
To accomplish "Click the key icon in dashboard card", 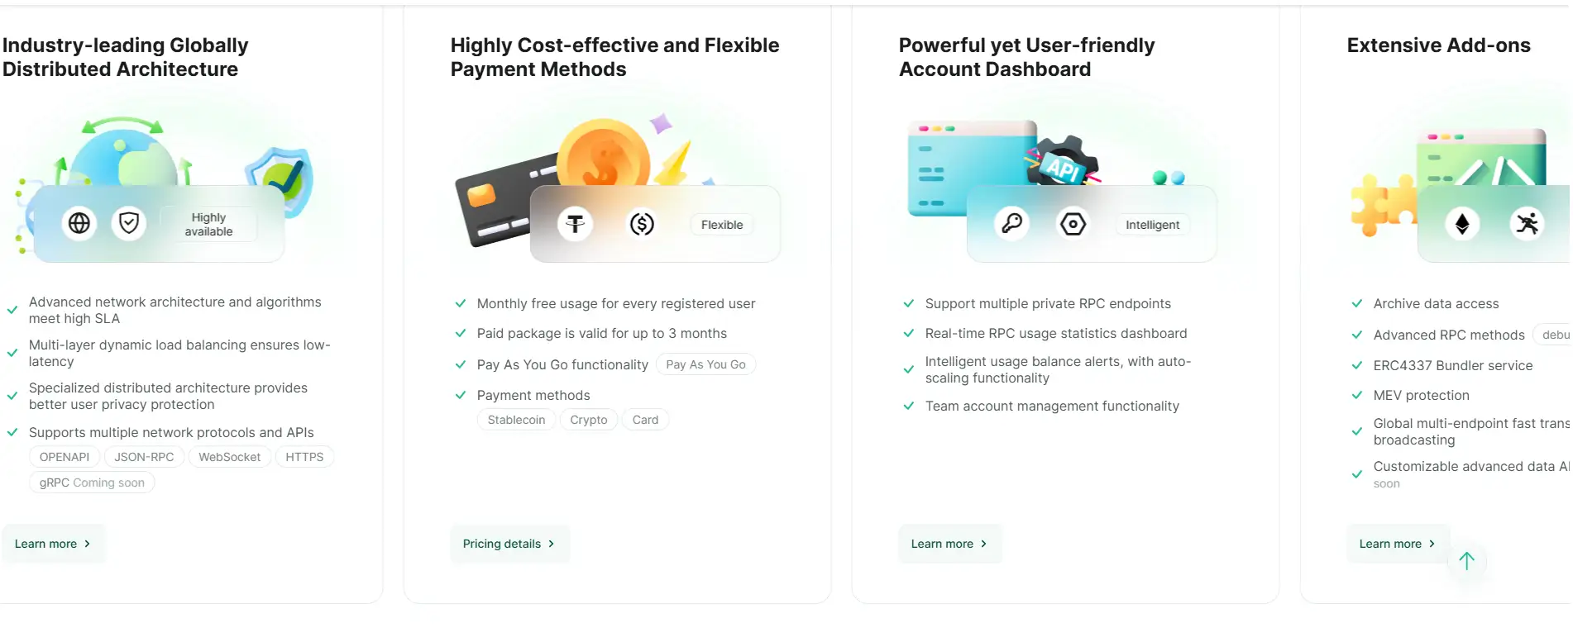I will coord(1011,223).
